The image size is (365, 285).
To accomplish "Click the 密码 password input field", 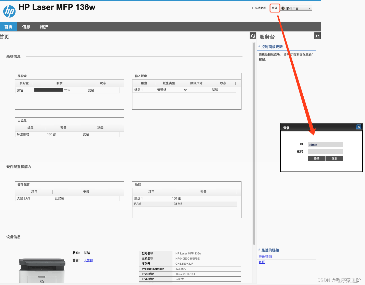I will (x=325, y=151).
